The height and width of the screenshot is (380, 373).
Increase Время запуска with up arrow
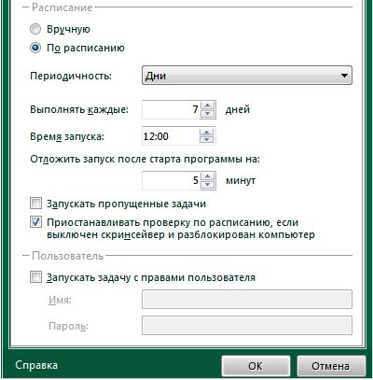(207, 132)
